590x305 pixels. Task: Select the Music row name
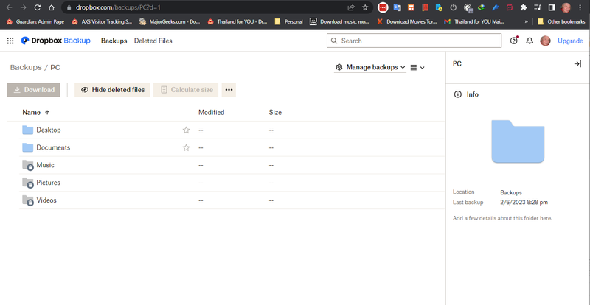[x=45, y=165]
